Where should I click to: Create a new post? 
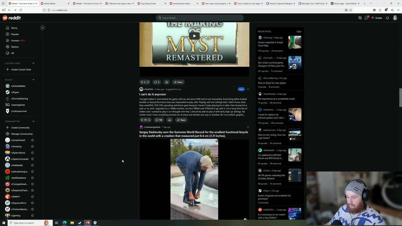377,18
